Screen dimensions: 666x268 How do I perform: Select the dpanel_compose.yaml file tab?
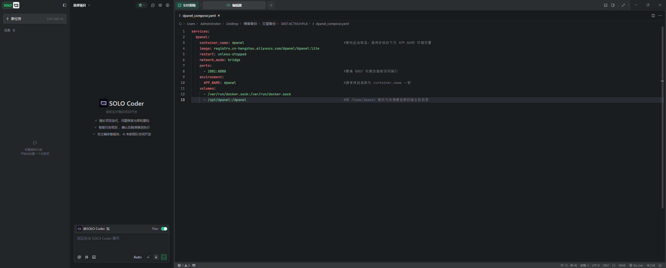199,16
